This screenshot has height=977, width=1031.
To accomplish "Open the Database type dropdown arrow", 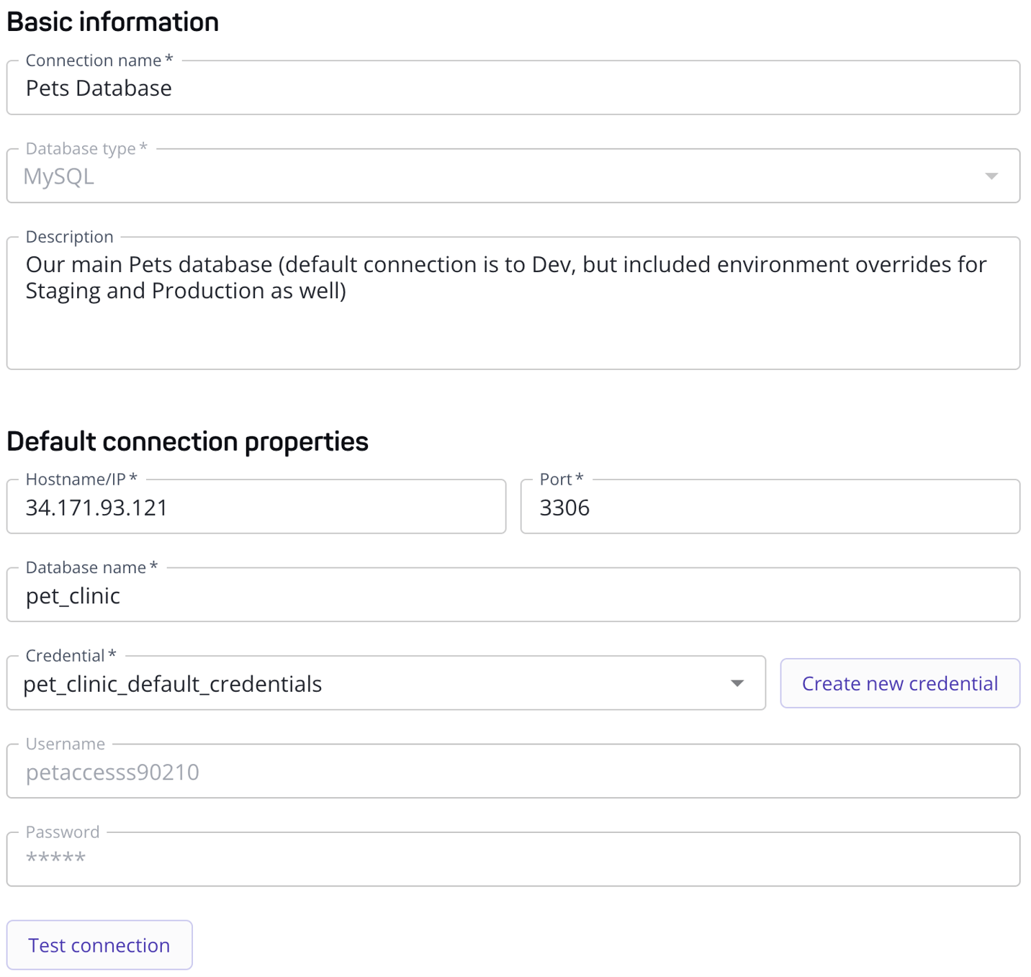I will tap(992, 175).
